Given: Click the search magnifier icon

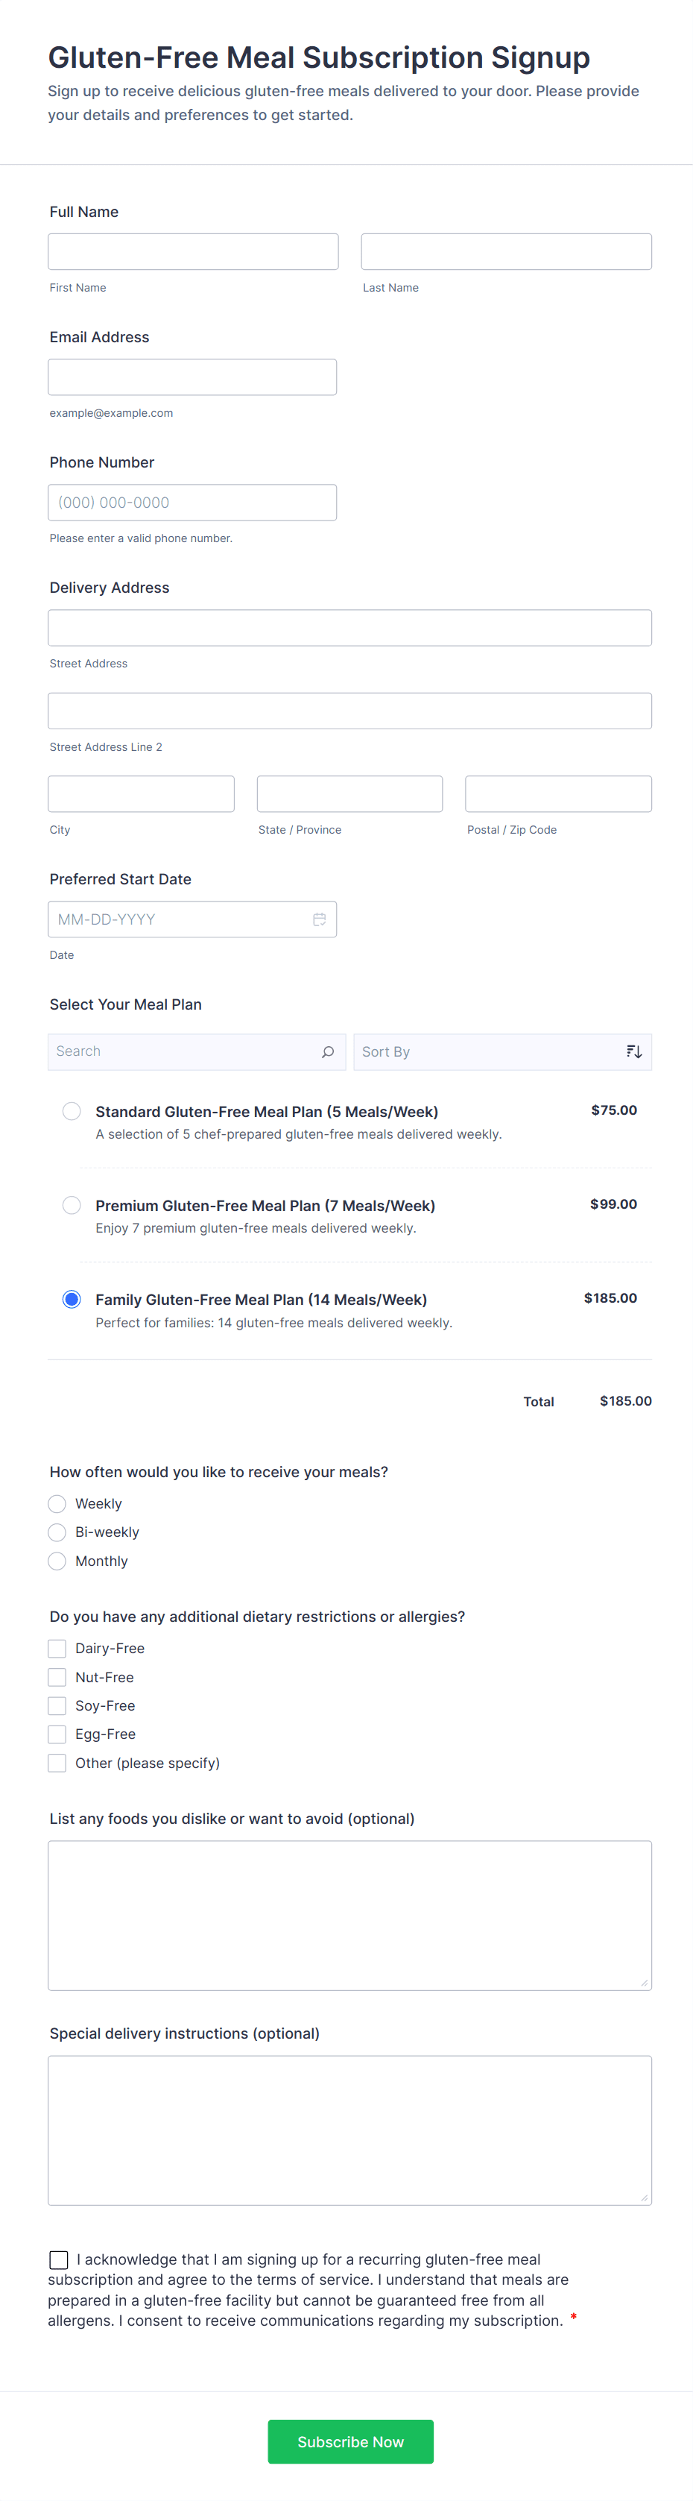Looking at the screenshot, I should pos(328,1051).
